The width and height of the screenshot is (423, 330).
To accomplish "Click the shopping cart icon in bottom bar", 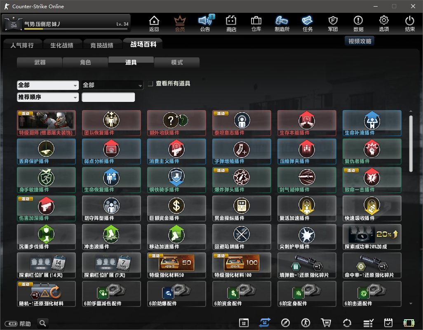I will (326, 323).
